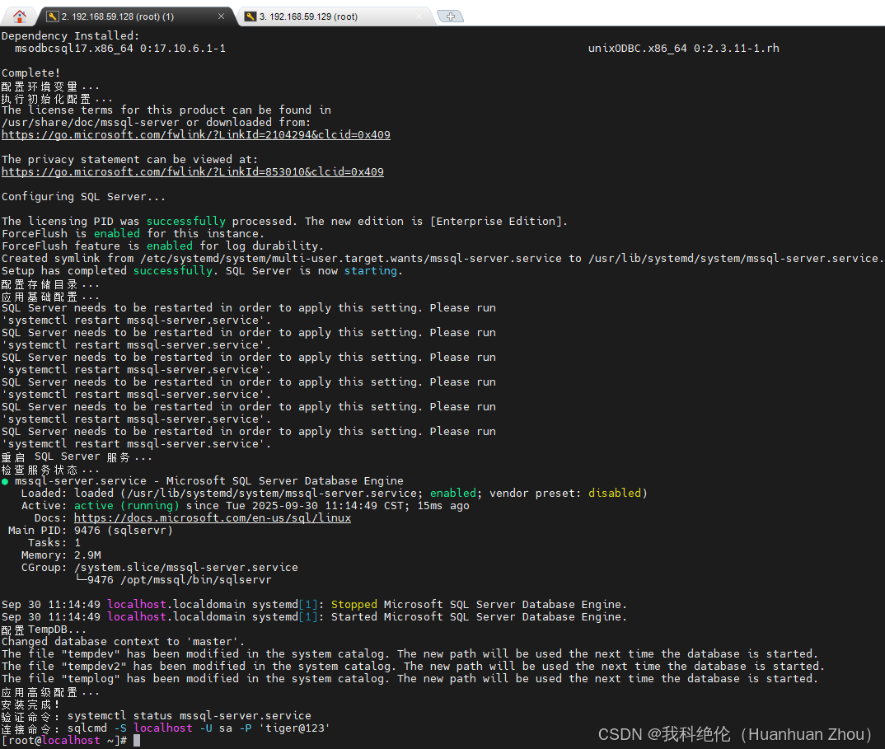Click the [root@localhost ~]# prompt cursor
The height and width of the screenshot is (749, 885).
137,741
